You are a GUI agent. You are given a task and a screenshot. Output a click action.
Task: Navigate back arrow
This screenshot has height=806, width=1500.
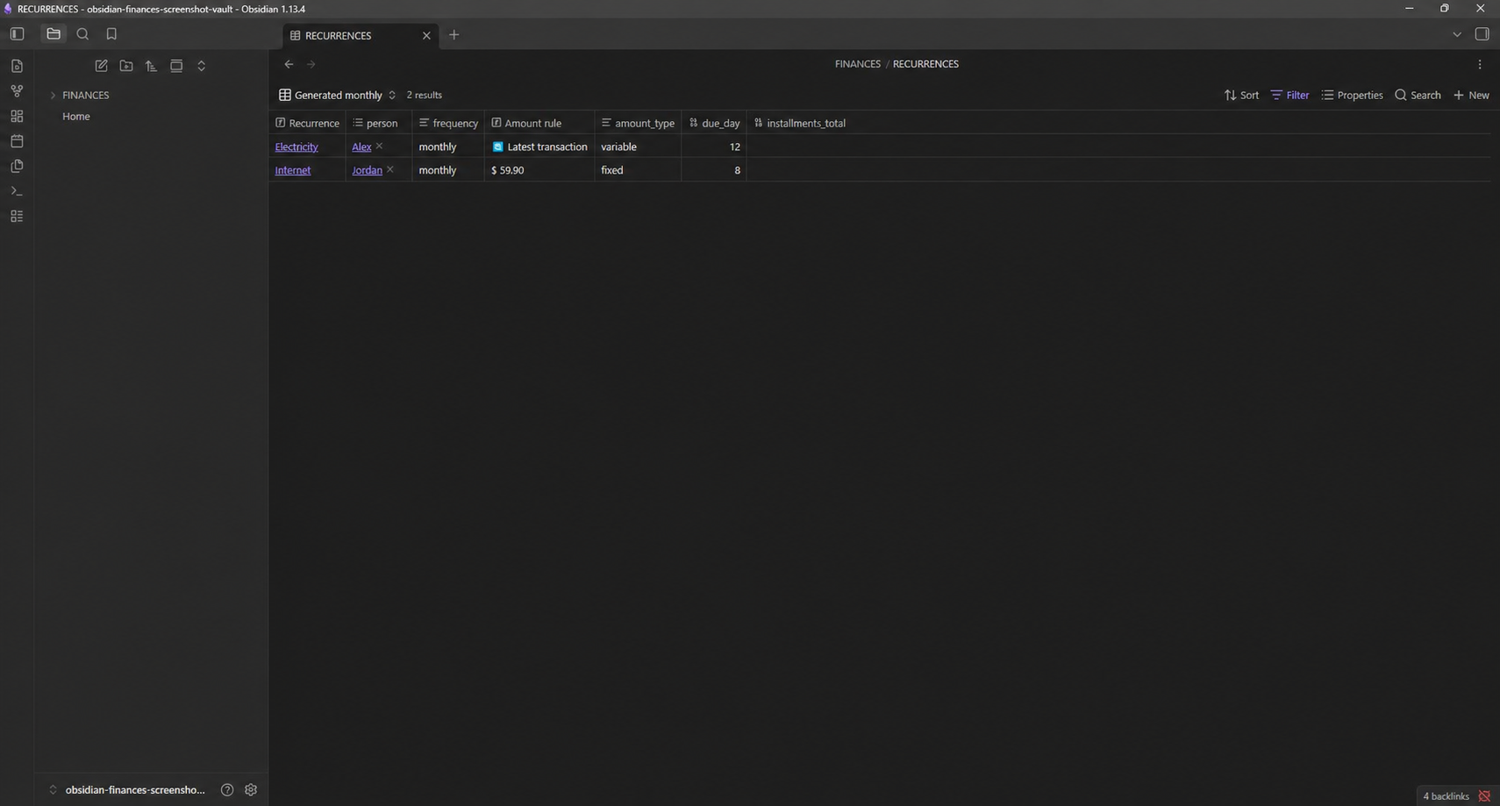[x=289, y=64]
